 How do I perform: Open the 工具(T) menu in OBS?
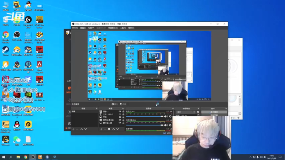click(x=123, y=28)
